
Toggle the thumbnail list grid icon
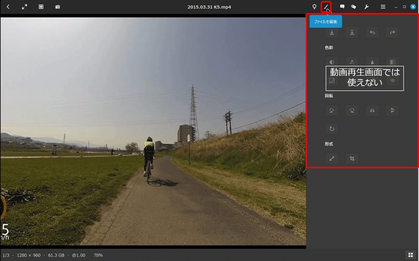click(411, 255)
